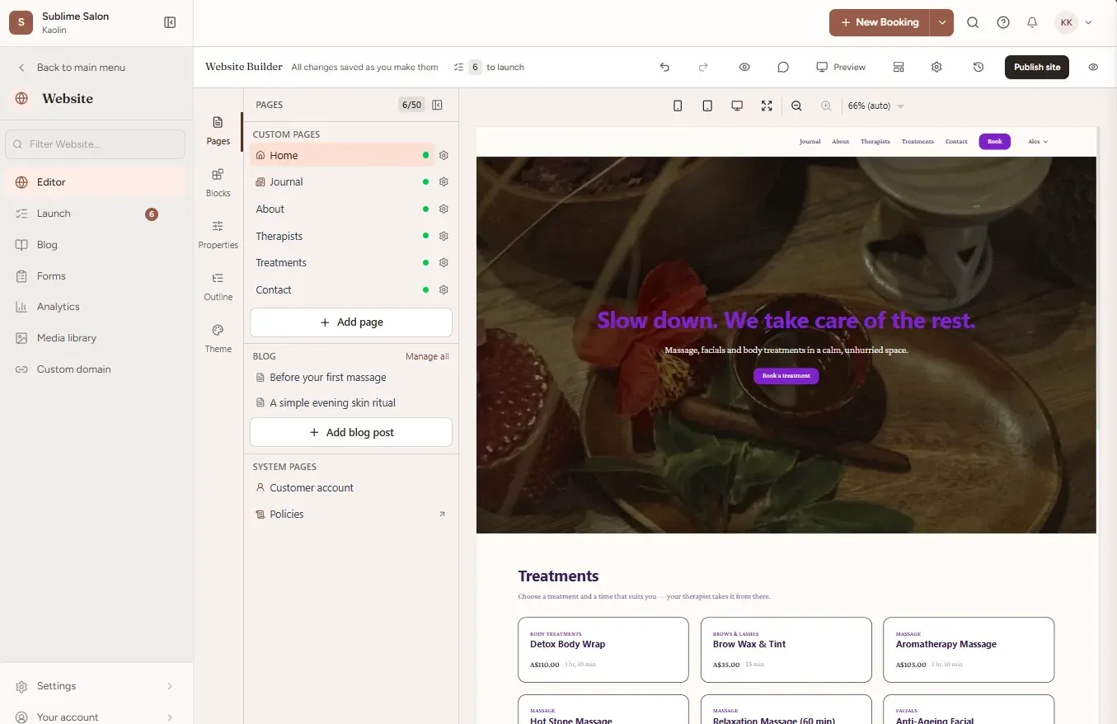Open the version history clock icon
1117x724 pixels.
979,67
